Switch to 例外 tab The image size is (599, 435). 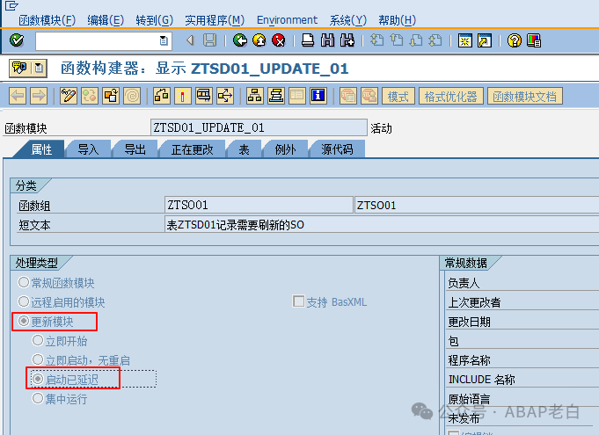[x=285, y=149]
